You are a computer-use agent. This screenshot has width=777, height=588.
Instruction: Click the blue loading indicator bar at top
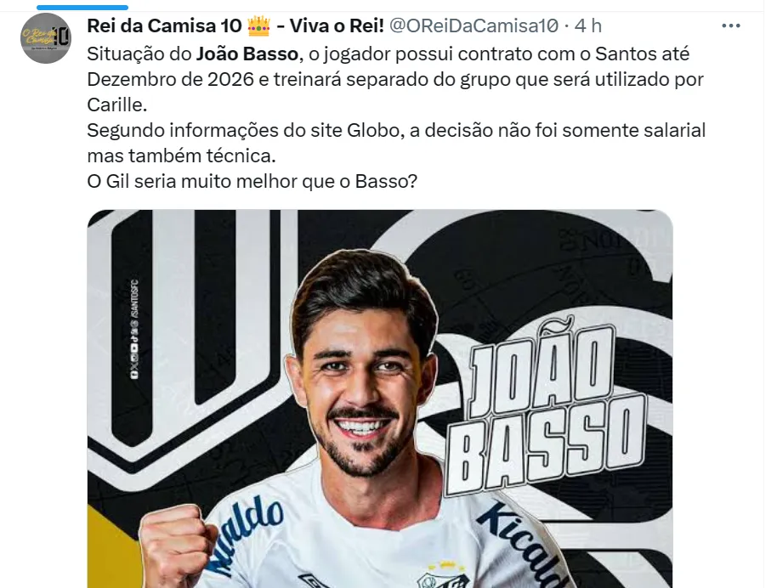(x=82, y=8)
